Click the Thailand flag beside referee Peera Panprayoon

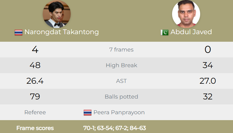click(88, 113)
